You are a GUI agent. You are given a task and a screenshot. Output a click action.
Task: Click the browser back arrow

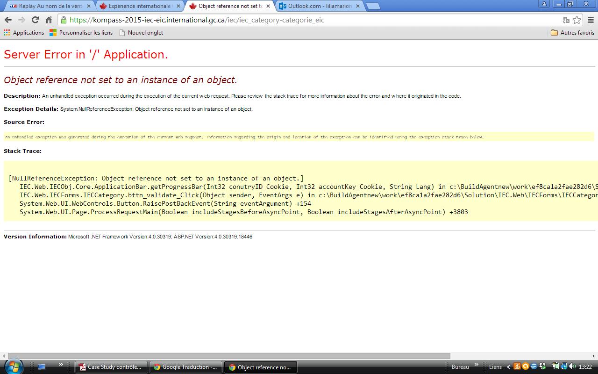tap(8, 20)
